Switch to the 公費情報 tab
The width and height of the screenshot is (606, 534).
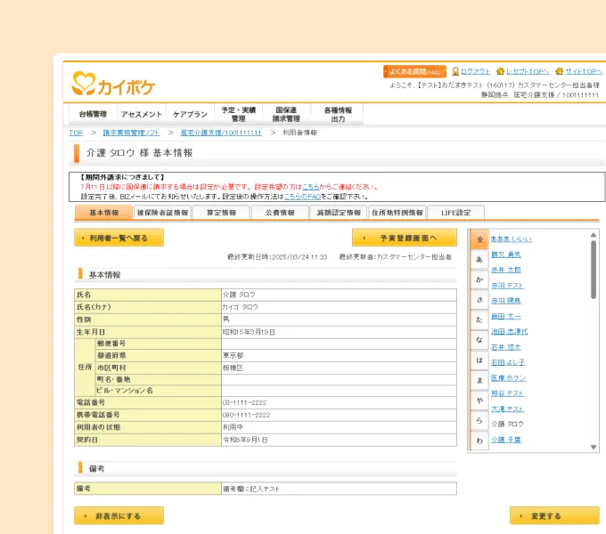click(x=280, y=213)
